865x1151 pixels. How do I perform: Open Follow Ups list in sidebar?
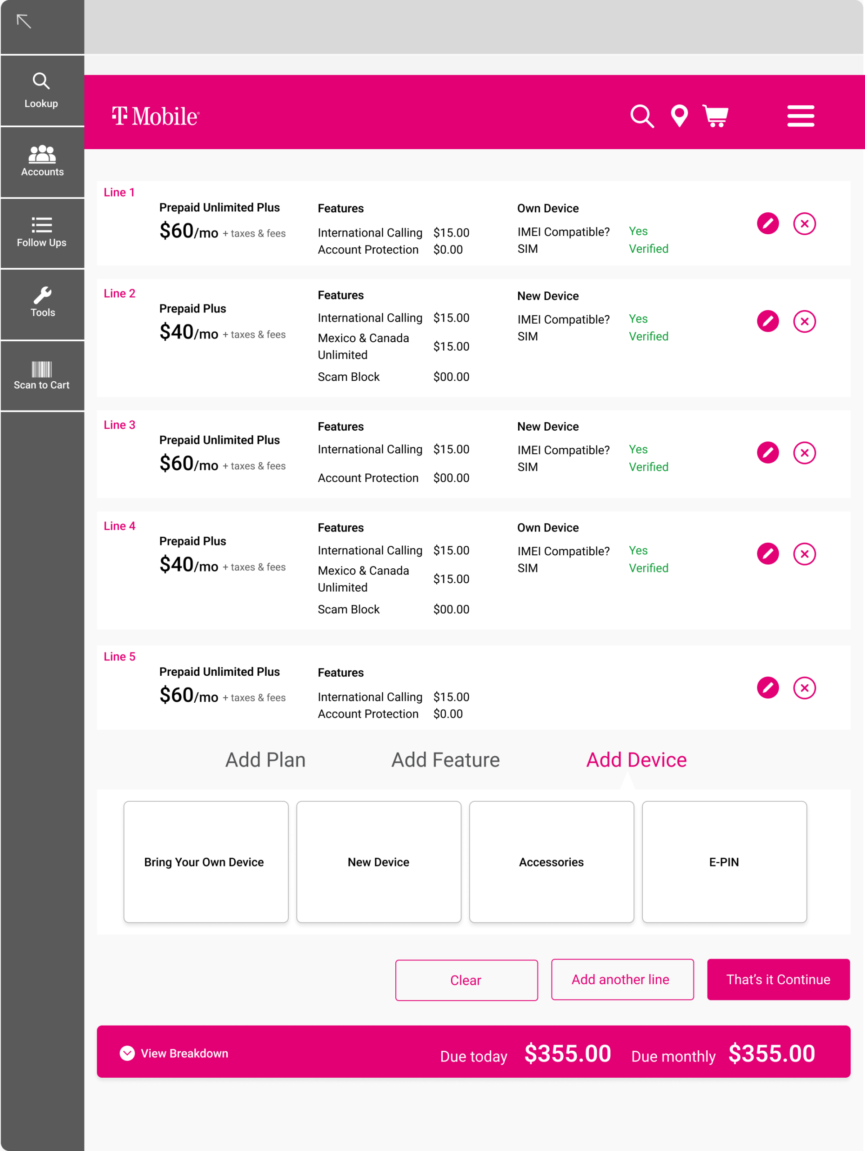click(42, 232)
